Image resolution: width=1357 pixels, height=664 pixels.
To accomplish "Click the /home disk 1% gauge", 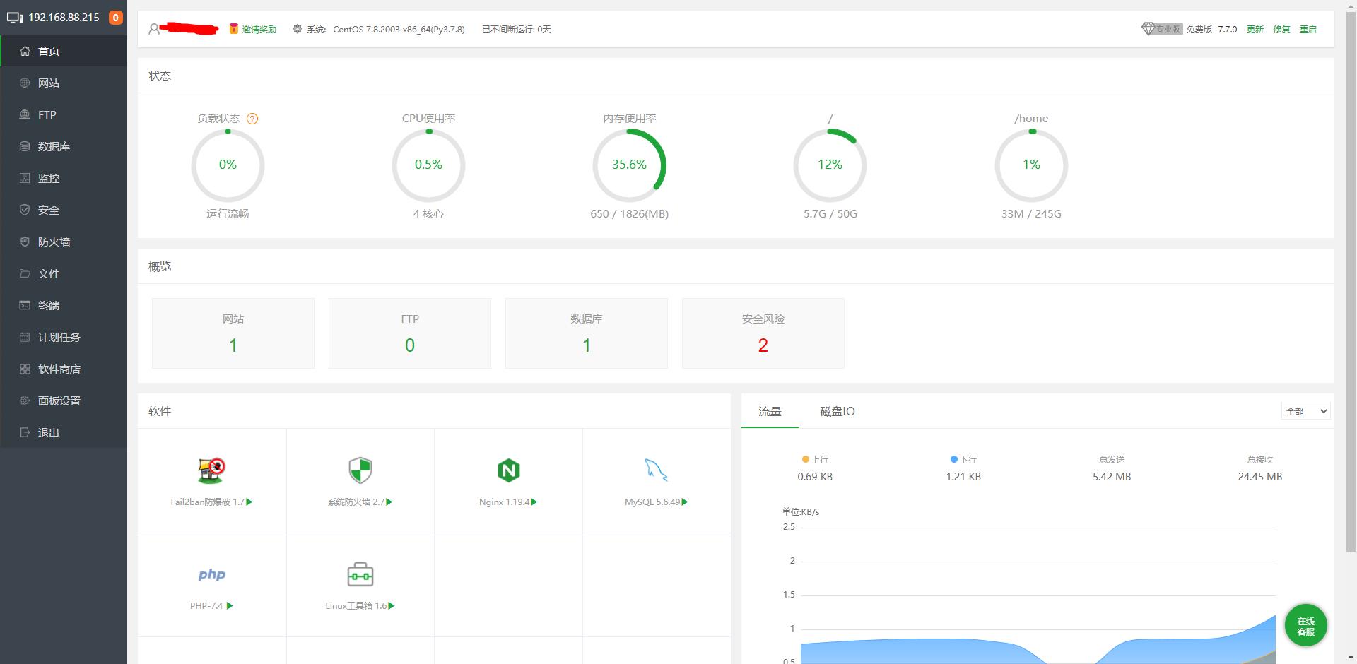I will pos(1031,165).
